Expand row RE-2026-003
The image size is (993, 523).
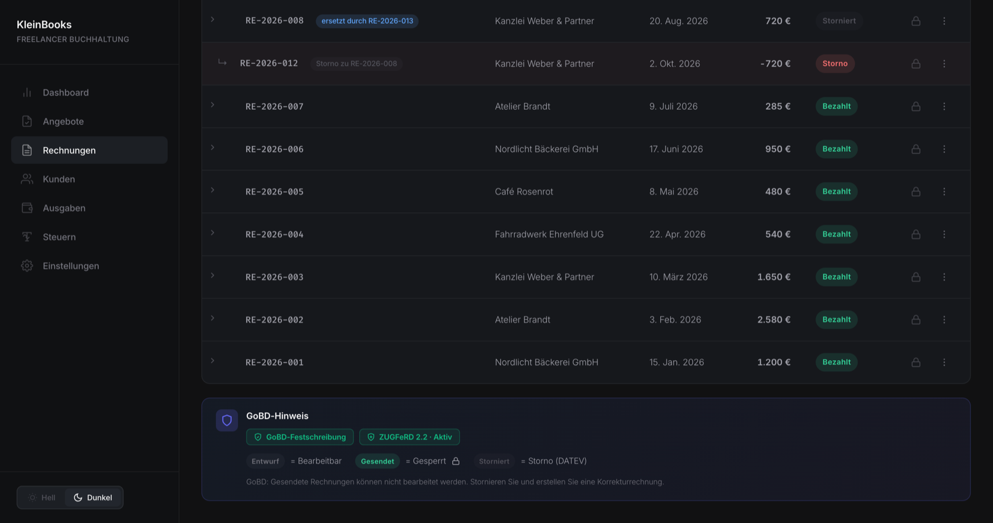(213, 276)
